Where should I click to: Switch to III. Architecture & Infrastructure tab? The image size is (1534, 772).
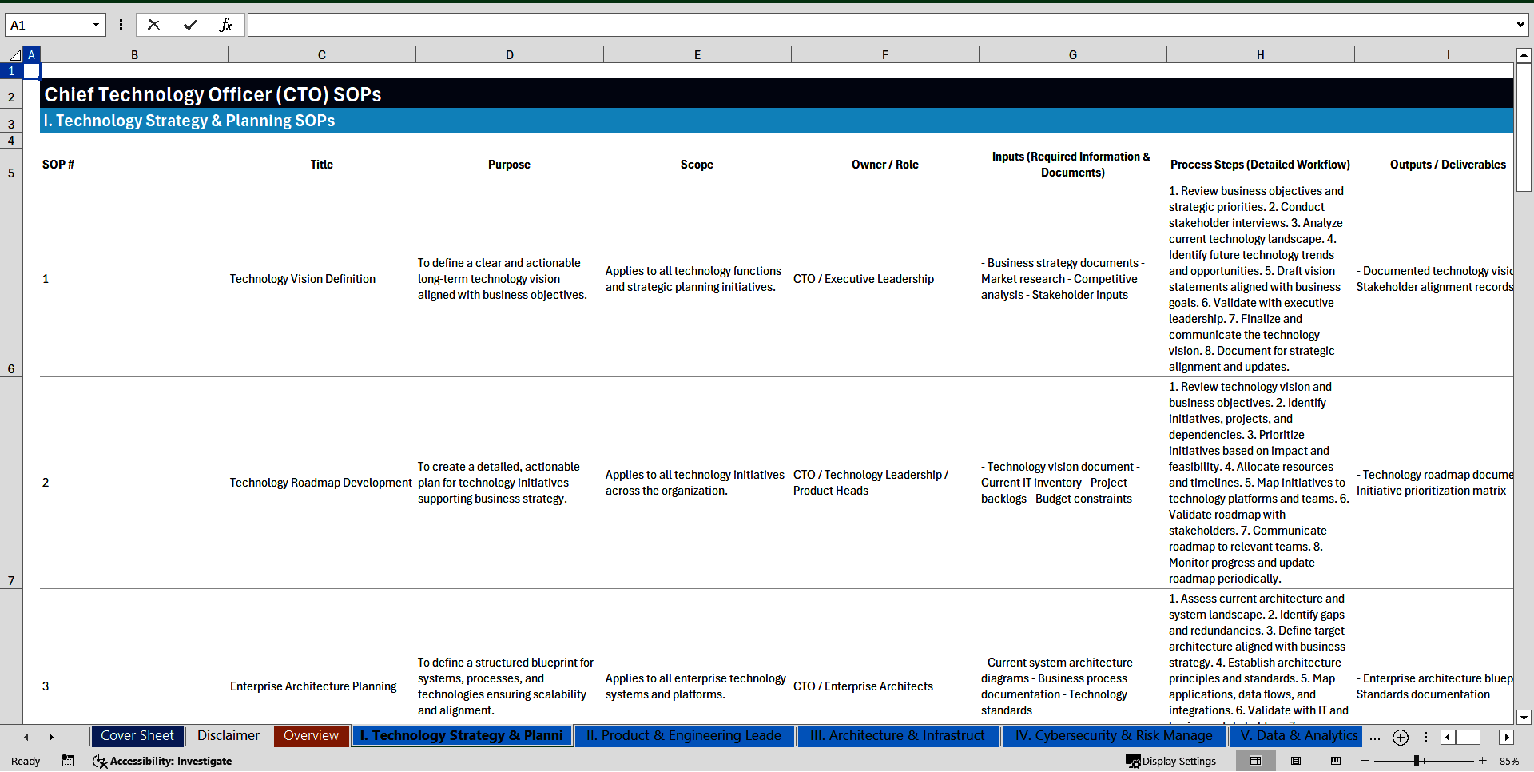tap(897, 736)
